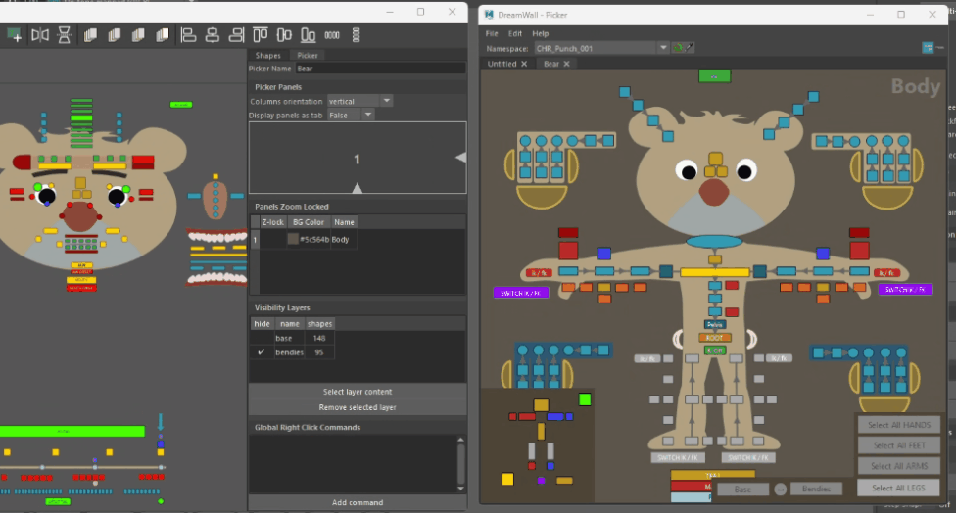Align shapes to right edge
Viewport: 956px width, 513px height.
pos(237,35)
